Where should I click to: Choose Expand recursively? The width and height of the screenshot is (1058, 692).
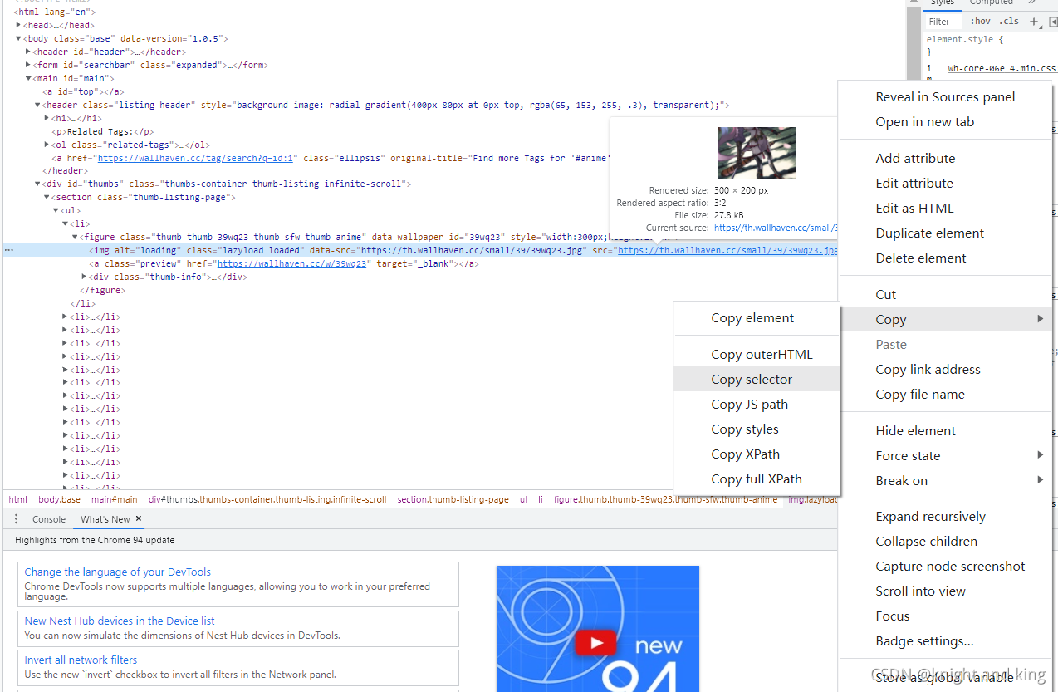945,516
